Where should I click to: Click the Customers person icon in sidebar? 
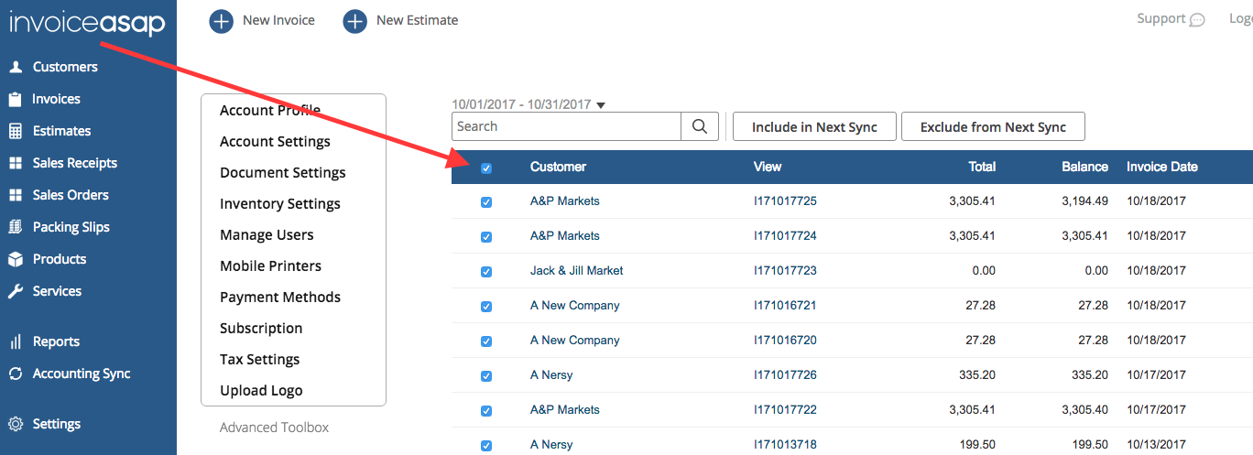(x=15, y=67)
